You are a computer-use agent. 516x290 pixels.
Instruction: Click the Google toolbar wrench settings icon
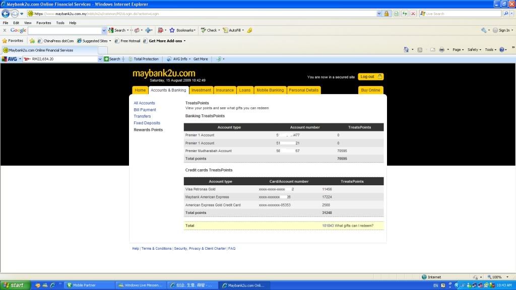[483, 30]
